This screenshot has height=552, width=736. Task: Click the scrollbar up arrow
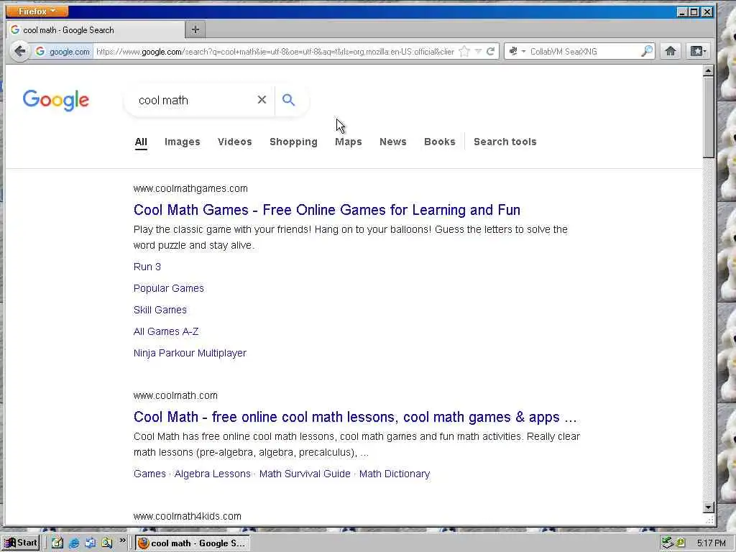(708, 71)
